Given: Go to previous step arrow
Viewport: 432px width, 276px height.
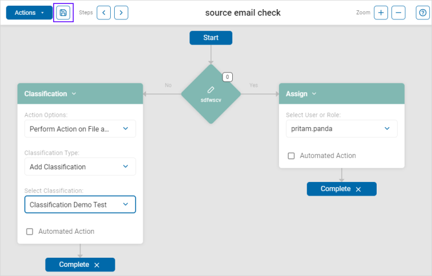Looking at the screenshot, I should [103, 13].
